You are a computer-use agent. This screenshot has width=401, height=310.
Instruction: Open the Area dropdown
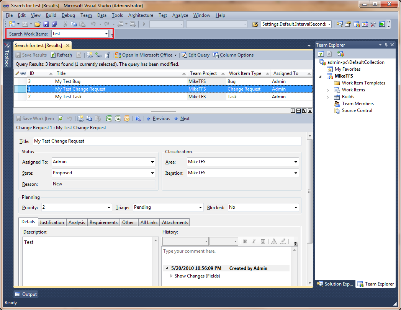coord(296,162)
